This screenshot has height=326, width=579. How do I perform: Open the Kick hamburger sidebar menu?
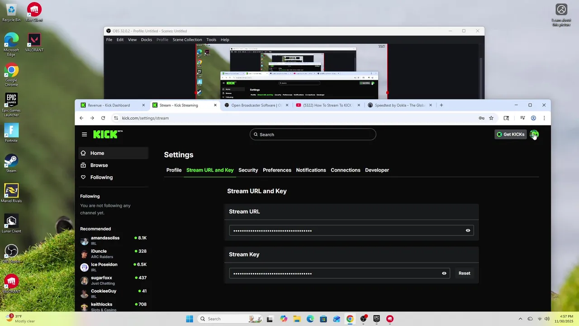[x=84, y=134]
